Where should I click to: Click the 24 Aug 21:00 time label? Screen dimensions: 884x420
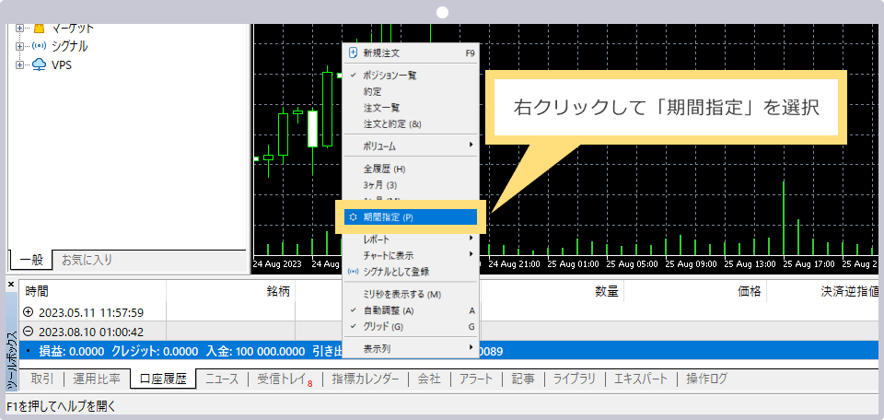[514, 263]
